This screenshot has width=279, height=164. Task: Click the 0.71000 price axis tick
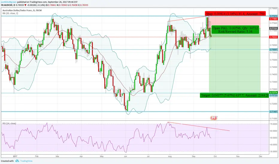274,118
